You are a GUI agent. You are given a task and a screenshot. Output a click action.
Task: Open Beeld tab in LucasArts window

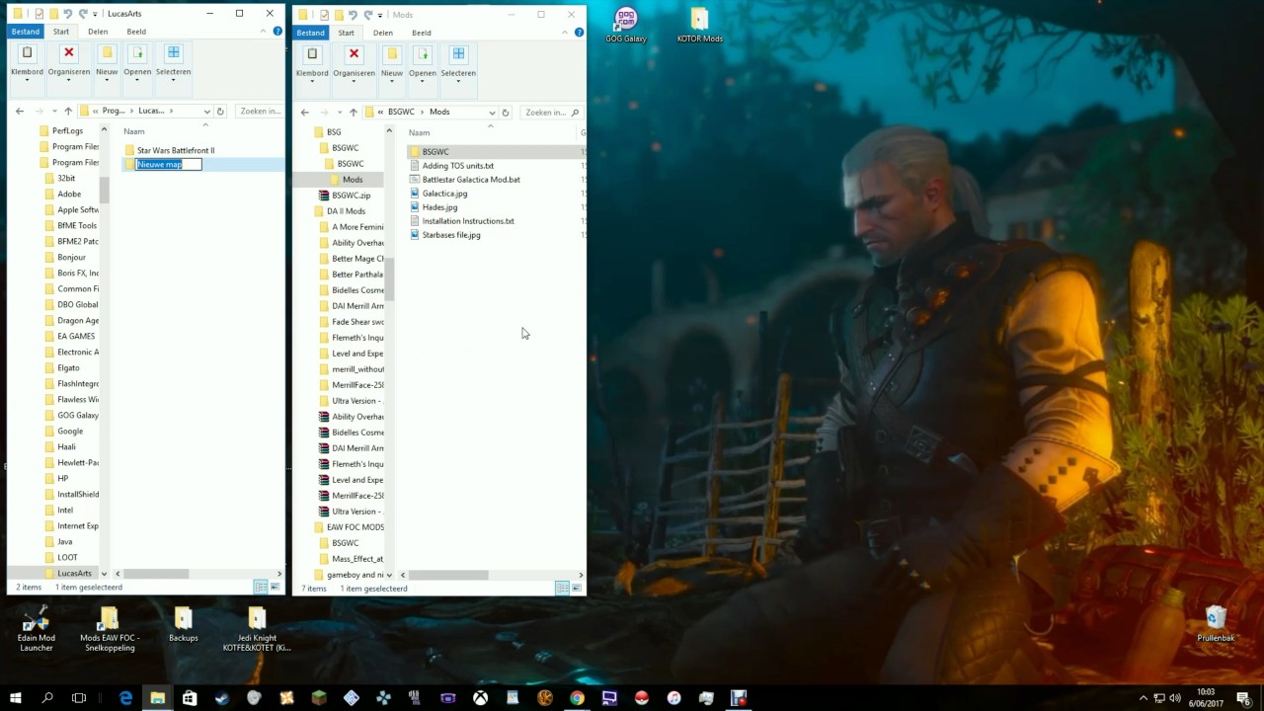point(135,32)
